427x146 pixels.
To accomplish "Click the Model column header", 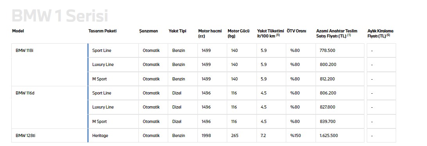I will pyautogui.click(x=18, y=31).
